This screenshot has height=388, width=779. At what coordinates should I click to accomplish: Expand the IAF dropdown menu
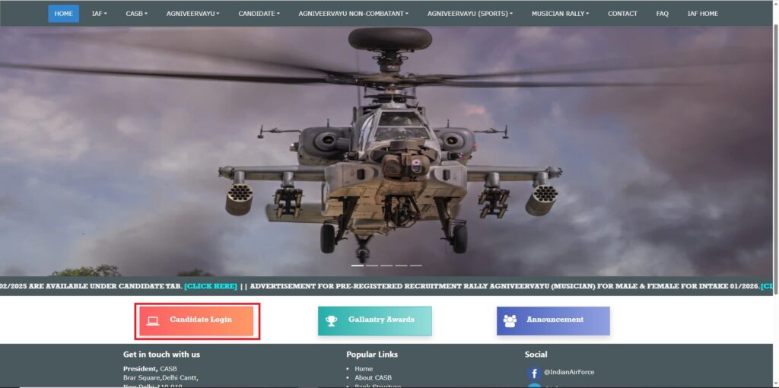[x=99, y=14]
